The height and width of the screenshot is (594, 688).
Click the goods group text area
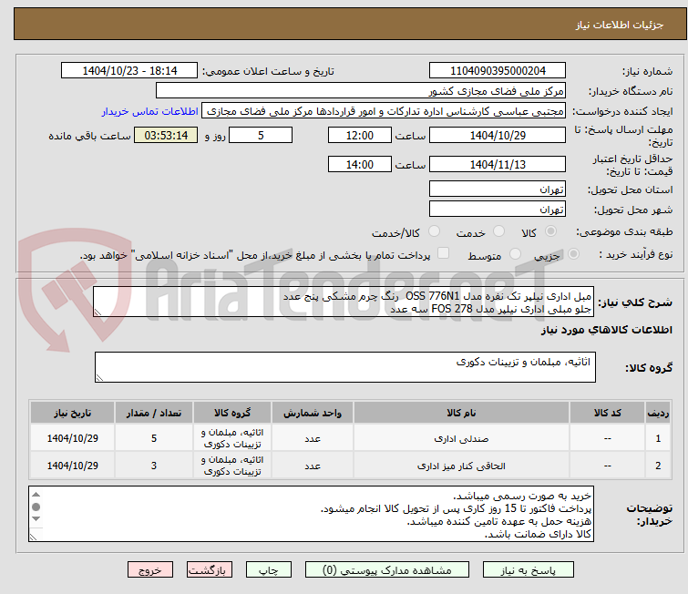(x=344, y=367)
